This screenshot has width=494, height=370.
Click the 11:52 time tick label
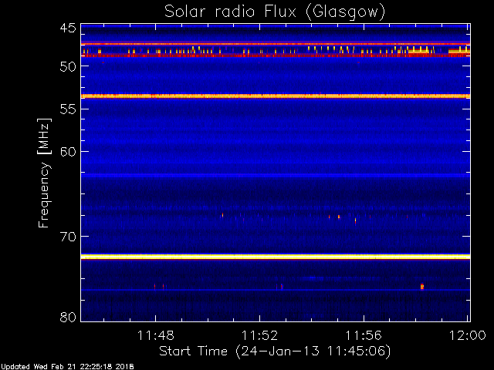(259, 335)
